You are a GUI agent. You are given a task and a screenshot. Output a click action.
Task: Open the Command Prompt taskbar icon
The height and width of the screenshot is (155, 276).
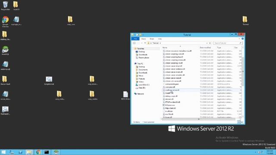(47, 152)
